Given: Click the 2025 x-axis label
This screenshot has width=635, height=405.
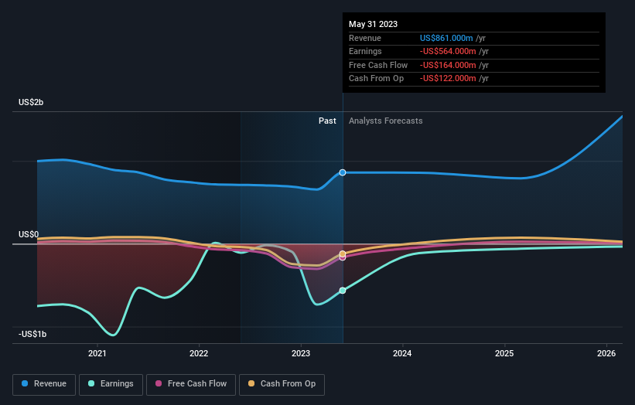Looking at the screenshot, I should (504, 354).
